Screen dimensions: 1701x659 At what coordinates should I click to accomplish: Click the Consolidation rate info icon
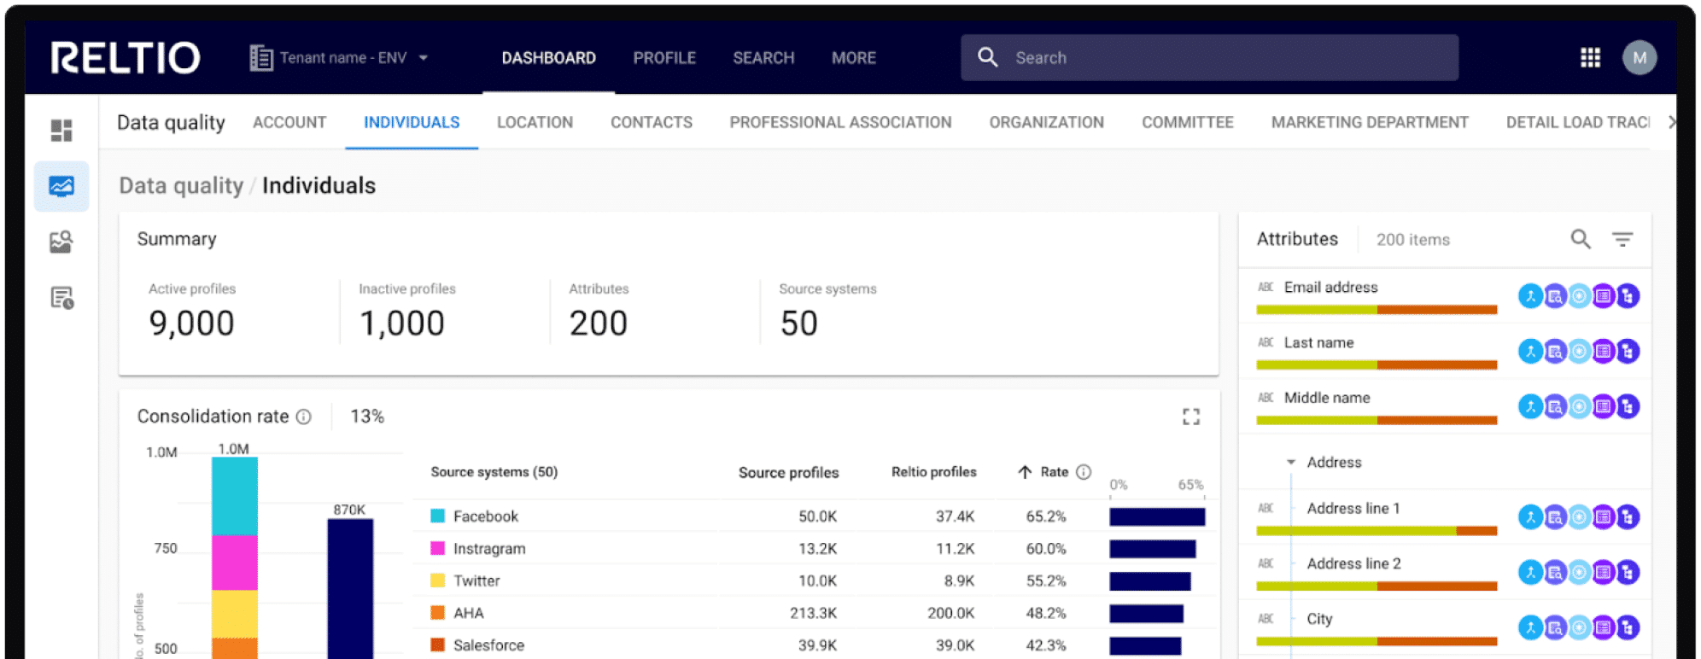304,417
